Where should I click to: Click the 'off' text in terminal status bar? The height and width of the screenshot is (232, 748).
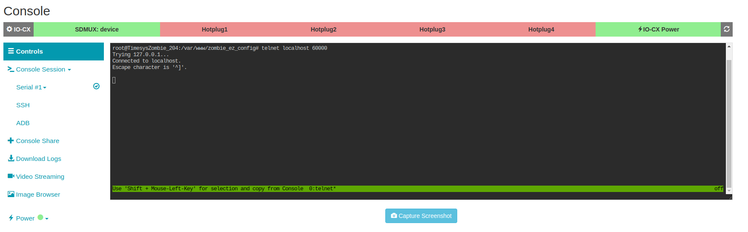pos(719,189)
